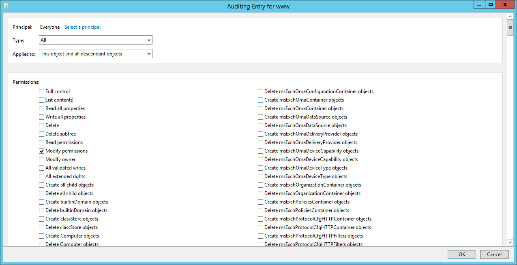The width and height of the screenshot is (517, 265).
Task: Expand the Applies to dropdown
Action: pos(96,53)
